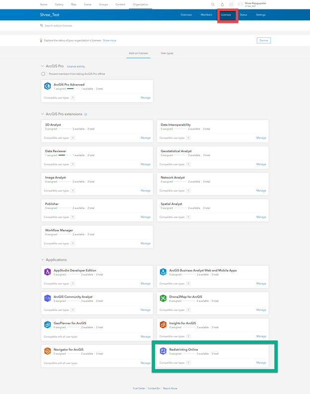Open the search magnifier in top navigation

pyautogui.click(x=213, y=4)
